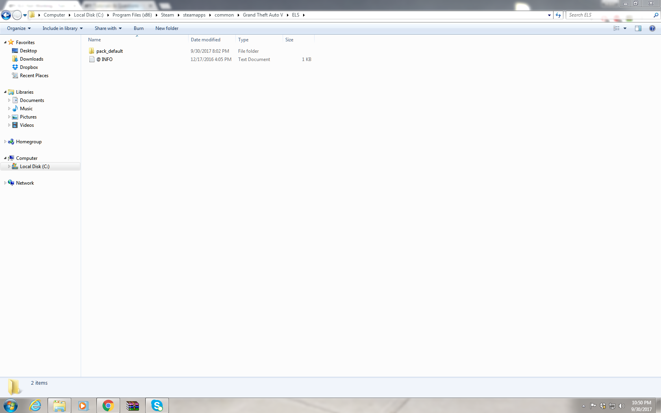661x413 pixels.
Task: Open the Share with menu
Action: pyautogui.click(x=108, y=28)
